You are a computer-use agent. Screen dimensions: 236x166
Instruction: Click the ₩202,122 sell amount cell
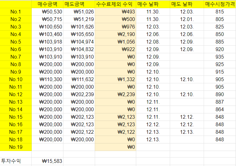tap(79, 132)
